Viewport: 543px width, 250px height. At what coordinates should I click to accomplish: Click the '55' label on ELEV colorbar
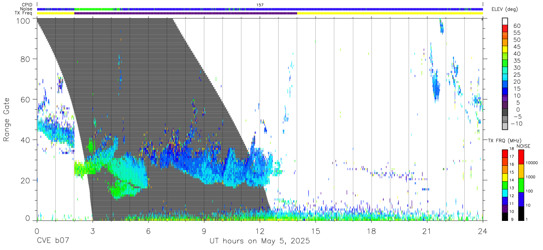pyautogui.click(x=516, y=33)
